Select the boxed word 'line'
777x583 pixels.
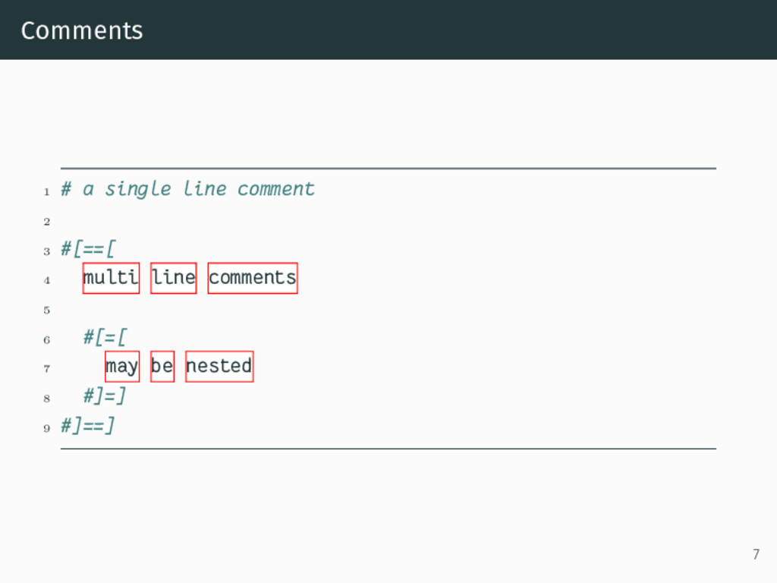(x=174, y=278)
